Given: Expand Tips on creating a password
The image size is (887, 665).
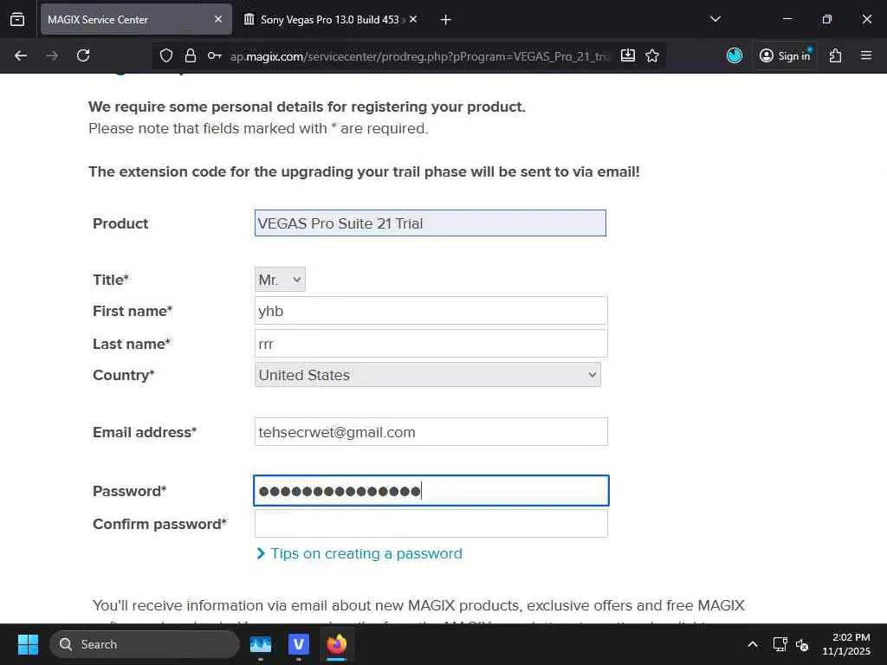Looking at the screenshot, I should (359, 553).
